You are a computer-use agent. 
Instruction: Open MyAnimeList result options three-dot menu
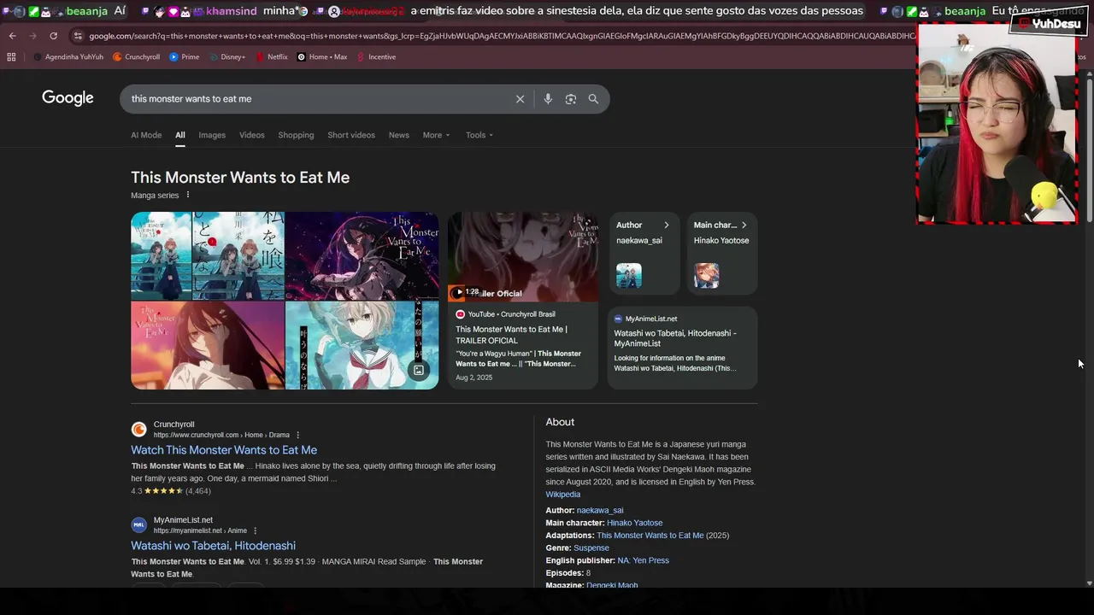click(x=255, y=531)
